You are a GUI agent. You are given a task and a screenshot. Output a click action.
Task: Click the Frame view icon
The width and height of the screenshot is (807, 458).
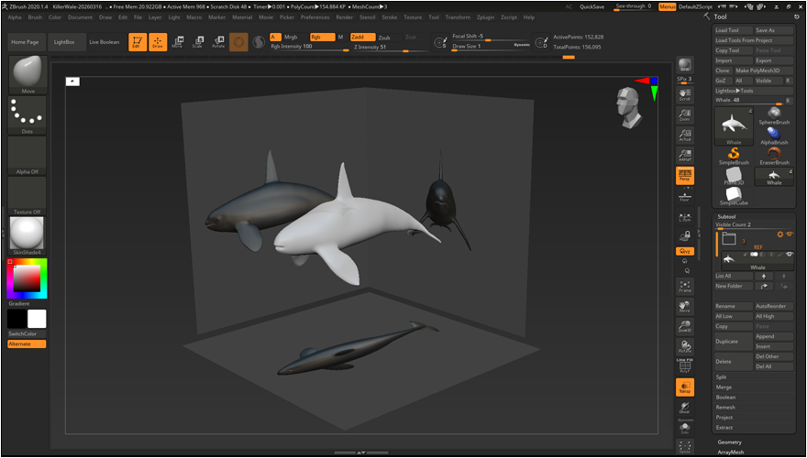point(684,286)
